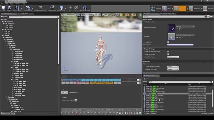Click the Asset Browser forward arrow
The image size is (214, 120).
coord(147,79)
